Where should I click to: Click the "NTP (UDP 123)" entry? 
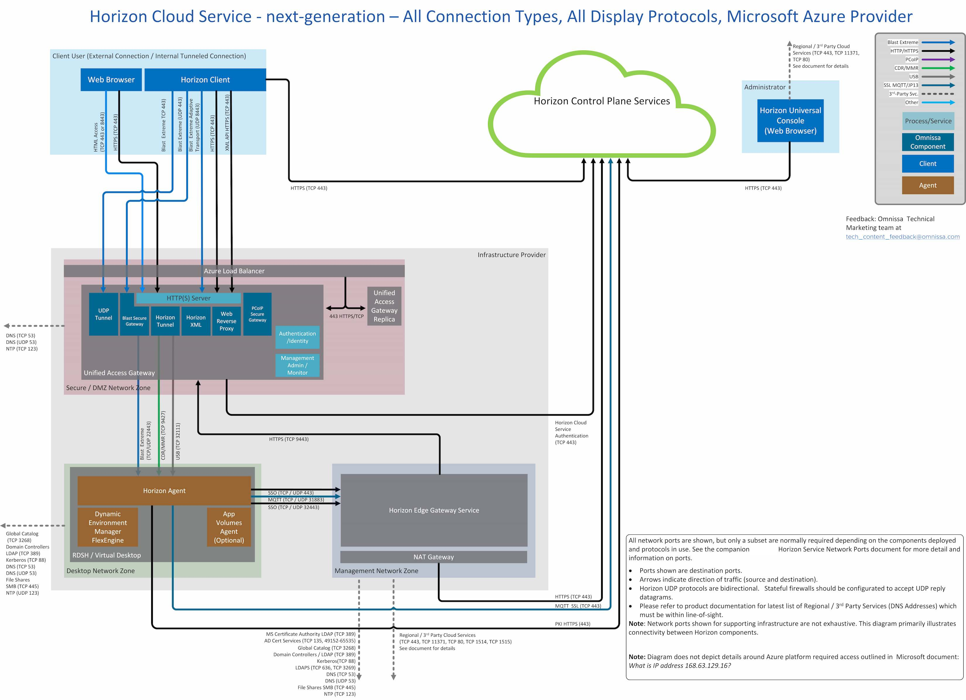(x=22, y=593)
